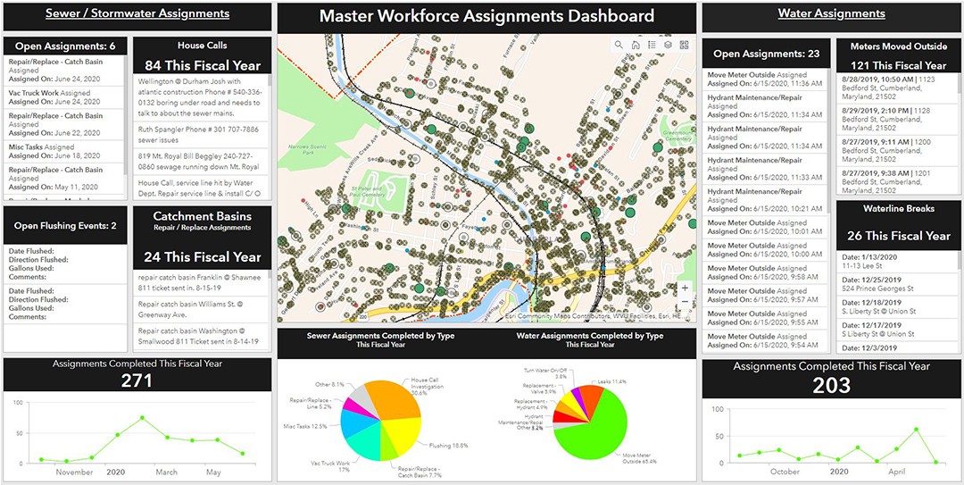
Task: Select the Vac Truck Work assignment
Action: point(64,97)
